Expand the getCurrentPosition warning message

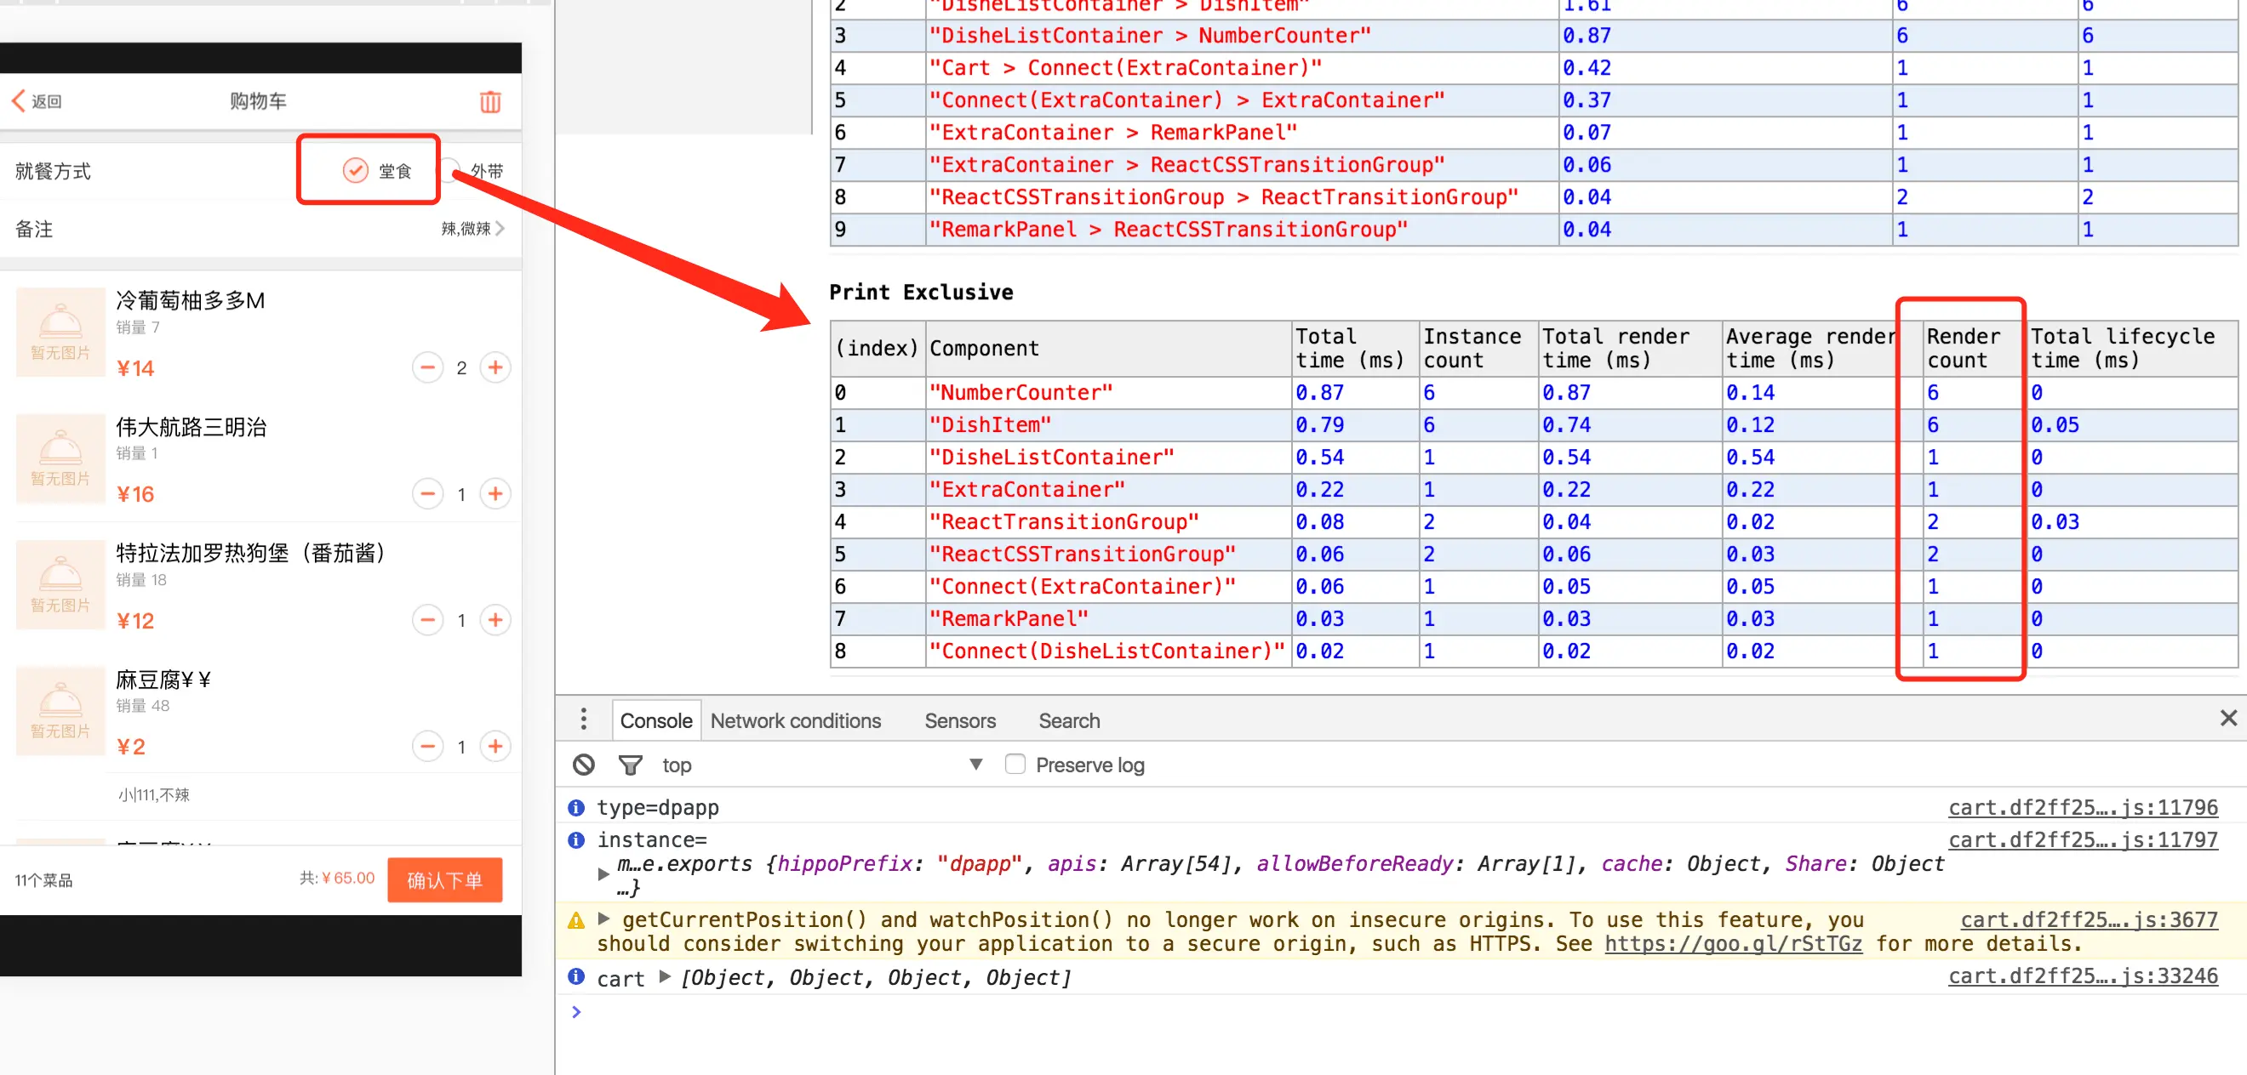pos(603,918)
